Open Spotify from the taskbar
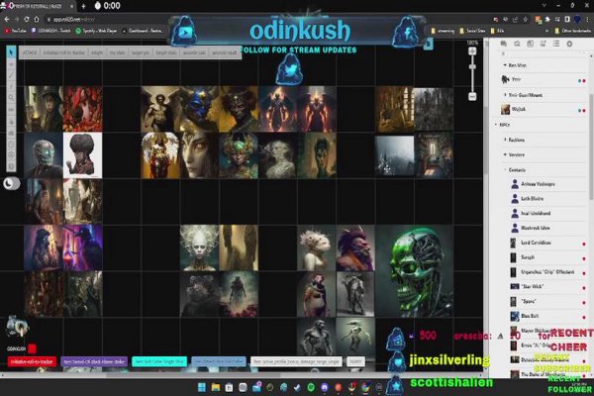 311,387
